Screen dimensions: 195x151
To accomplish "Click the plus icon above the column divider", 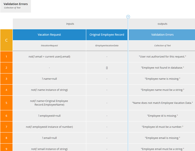I will pos(128,17).
